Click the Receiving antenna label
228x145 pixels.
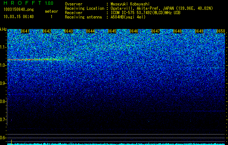point(83,17)
